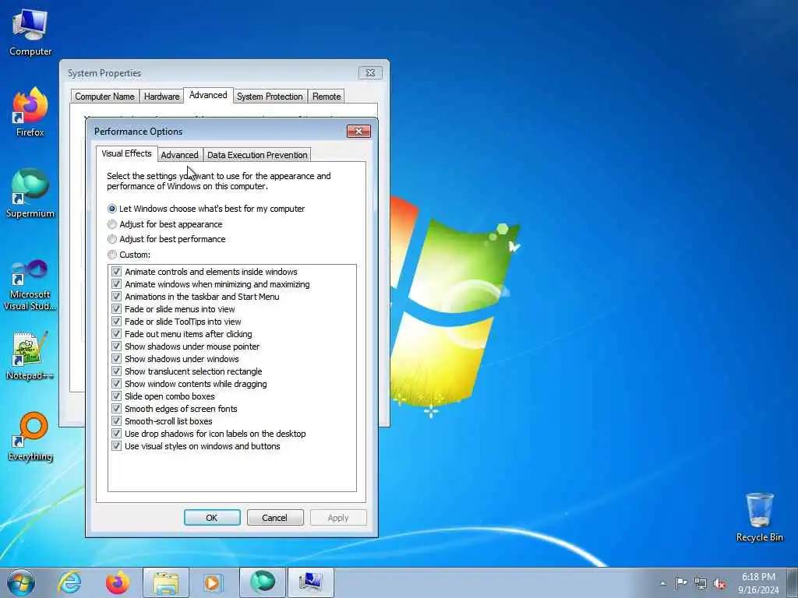Uncheck Animate windows when minimizing and maximizing
The width and height of the screenshot is (798, 598).
click(117, 284)
